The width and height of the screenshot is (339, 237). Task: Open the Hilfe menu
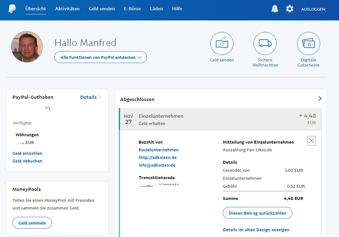(177, 9)
